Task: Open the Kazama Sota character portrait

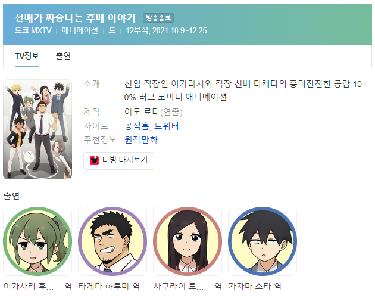Action: tap(262, 241)
